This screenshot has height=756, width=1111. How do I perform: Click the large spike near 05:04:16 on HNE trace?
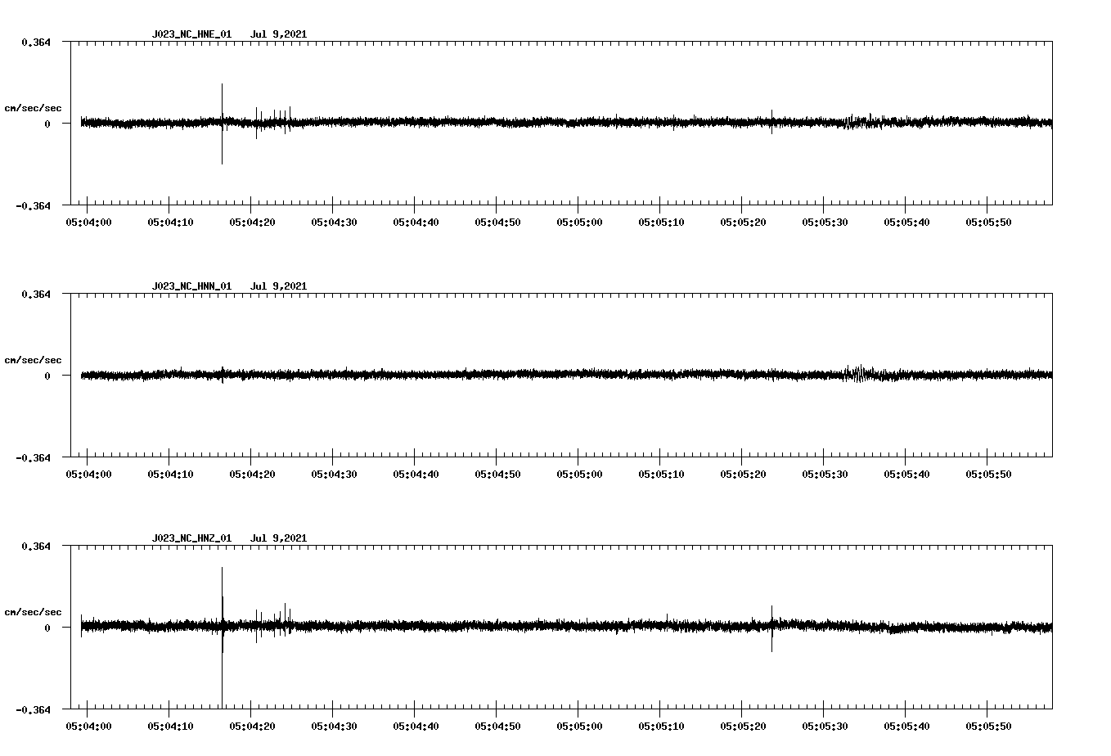pyautogui.click(x=222, y=123)
